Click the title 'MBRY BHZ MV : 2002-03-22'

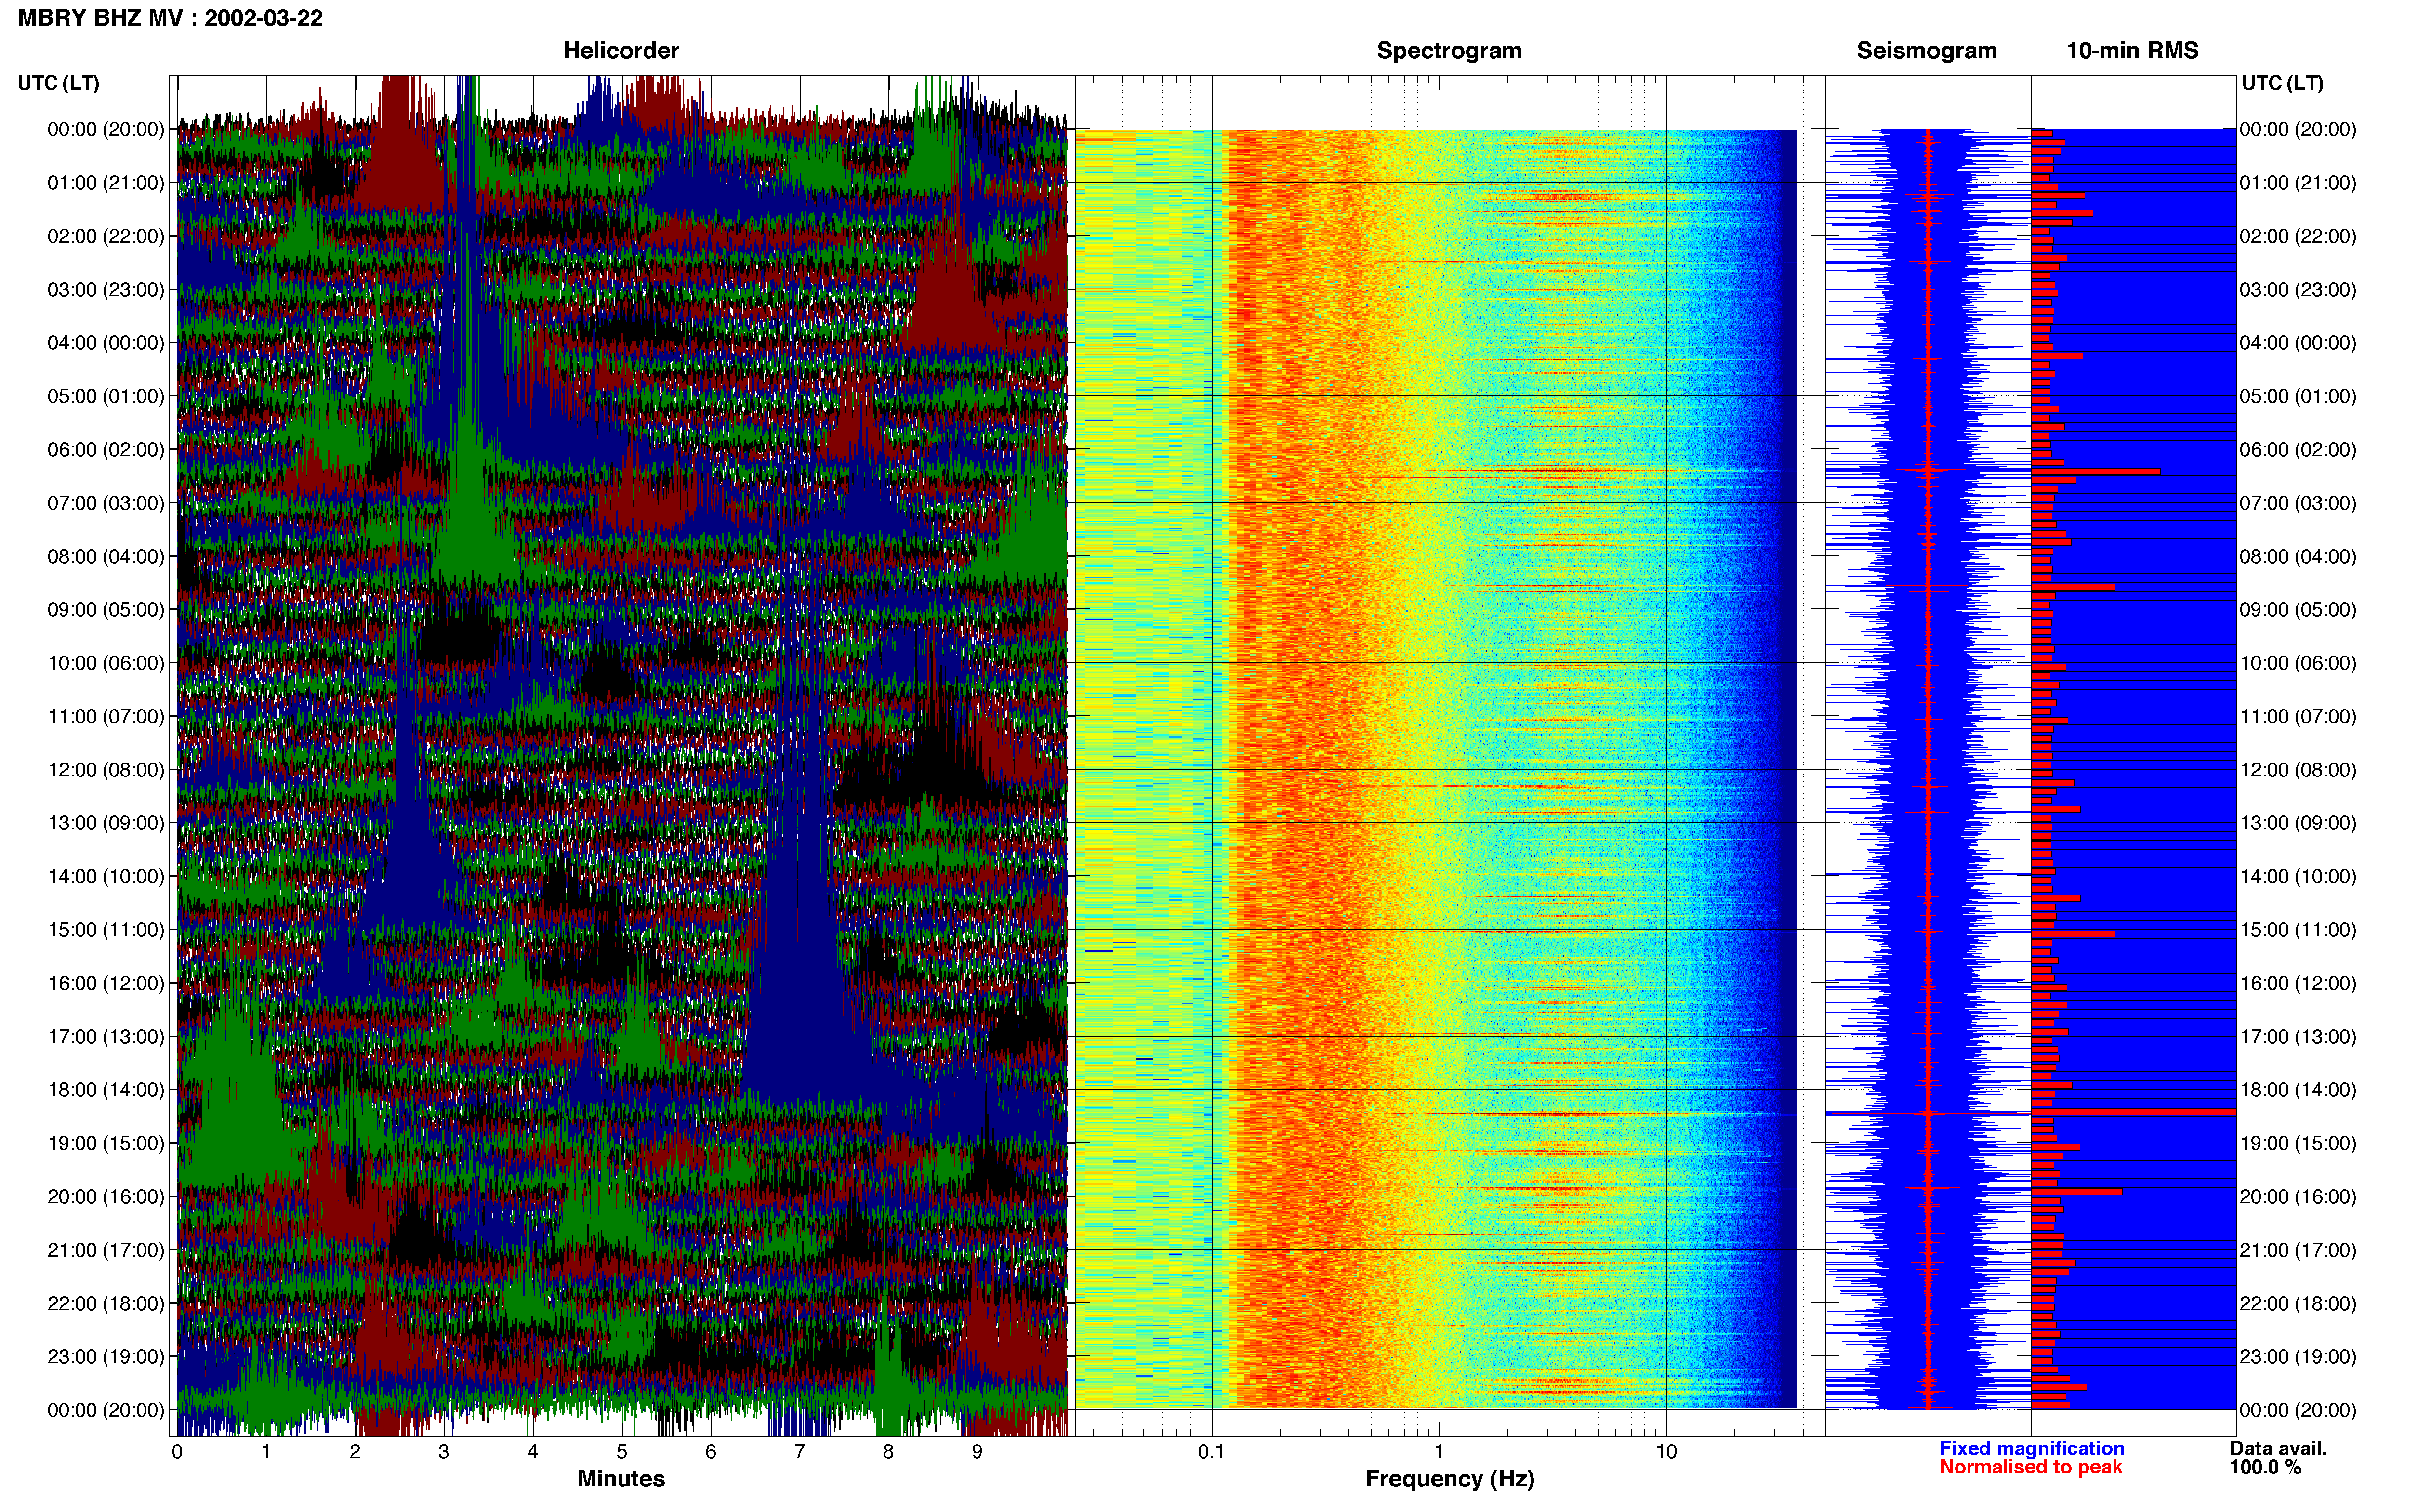pyautogui.click(x=170, y=18)
